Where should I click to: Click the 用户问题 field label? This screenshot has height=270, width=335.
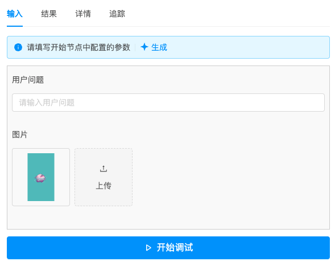pyautogui.click(x=28, y=80)
